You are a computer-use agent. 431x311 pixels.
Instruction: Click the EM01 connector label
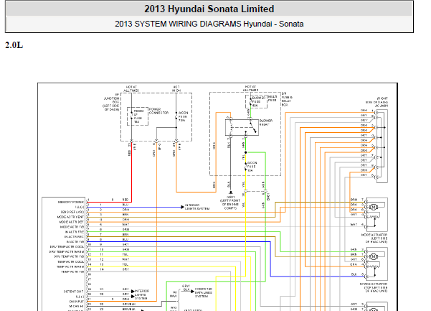(x=268, y=196)
